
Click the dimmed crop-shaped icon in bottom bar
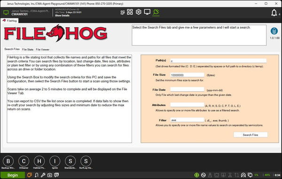point(236,175)
